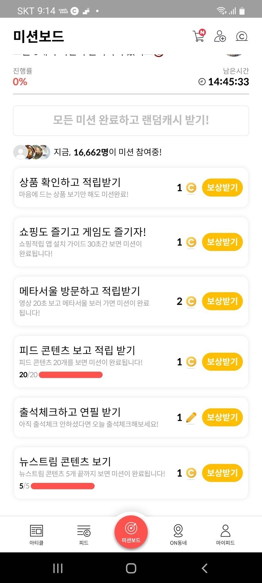262x583 pixels.
Task: Switch to the 피드 tab
Action: [x=84, y=535]
